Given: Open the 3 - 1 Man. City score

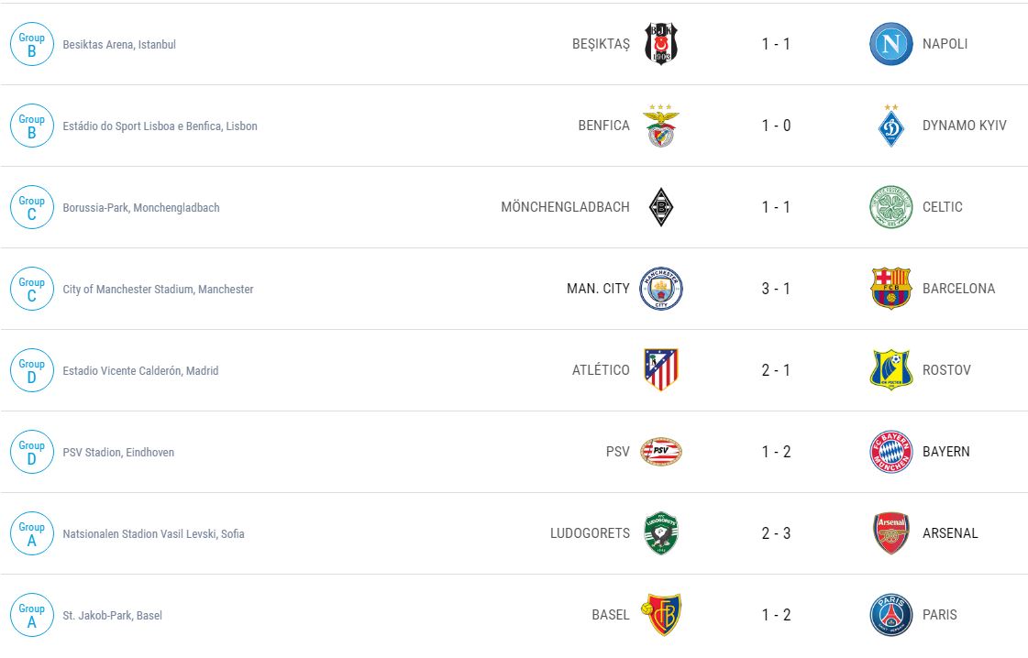Looking at the screenshot, I should click(776, 289).
